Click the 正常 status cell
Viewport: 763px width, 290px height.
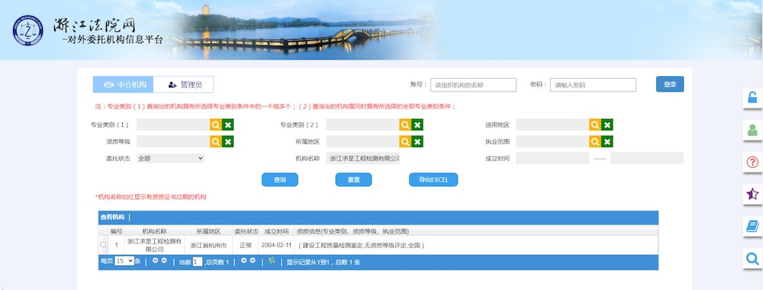[x=246, y=245]
